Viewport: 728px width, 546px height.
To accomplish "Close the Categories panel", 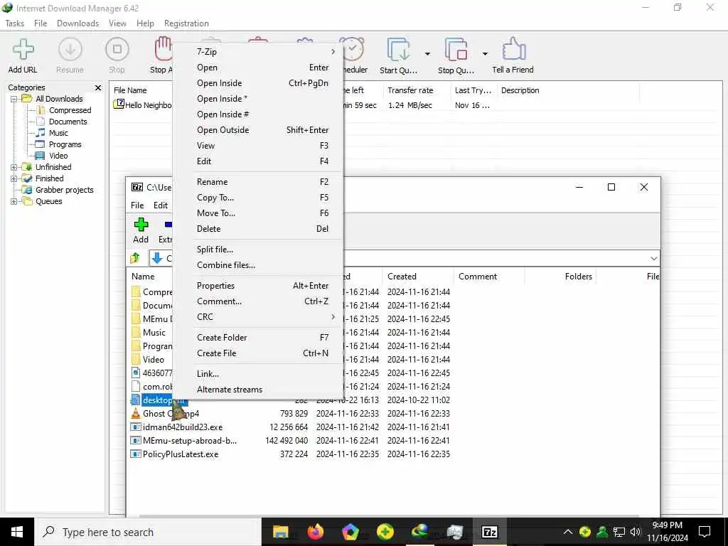I will pyautogui.click(x=98, y=87).
